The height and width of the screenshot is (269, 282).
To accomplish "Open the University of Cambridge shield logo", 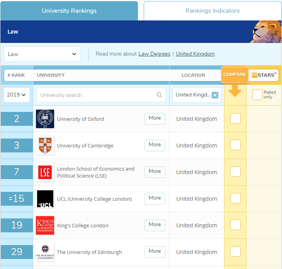I will [45, 145].
